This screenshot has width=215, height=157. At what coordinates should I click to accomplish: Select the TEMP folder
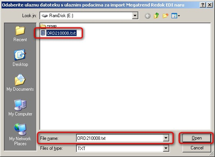(x=48, y=26)
